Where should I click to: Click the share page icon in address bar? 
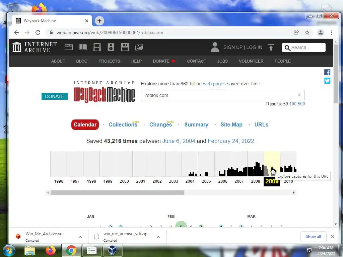296,32
